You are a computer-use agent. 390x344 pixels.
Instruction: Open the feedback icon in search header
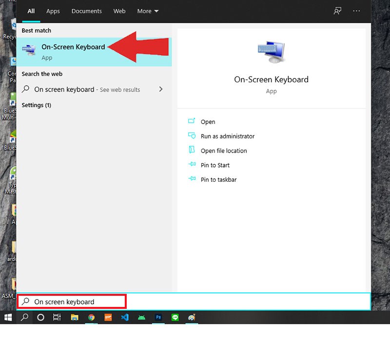(337, 11)
